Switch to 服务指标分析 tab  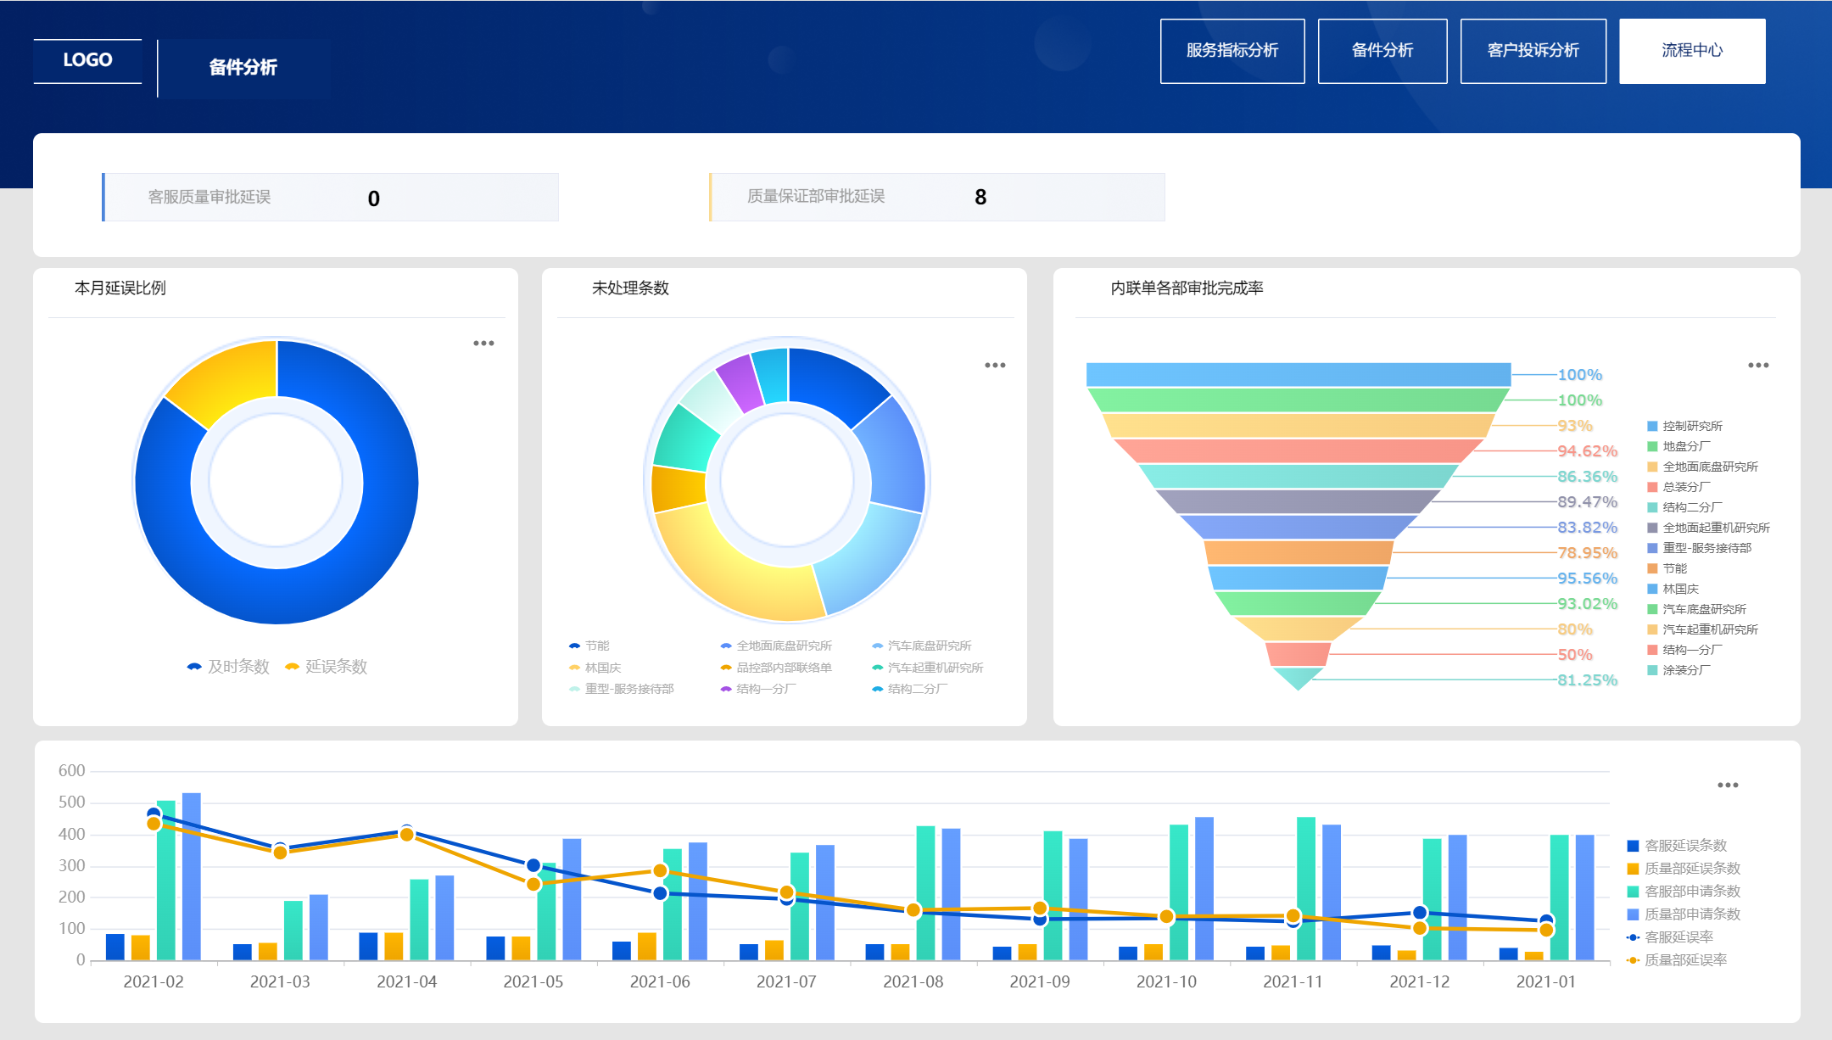coord(1232,51)
